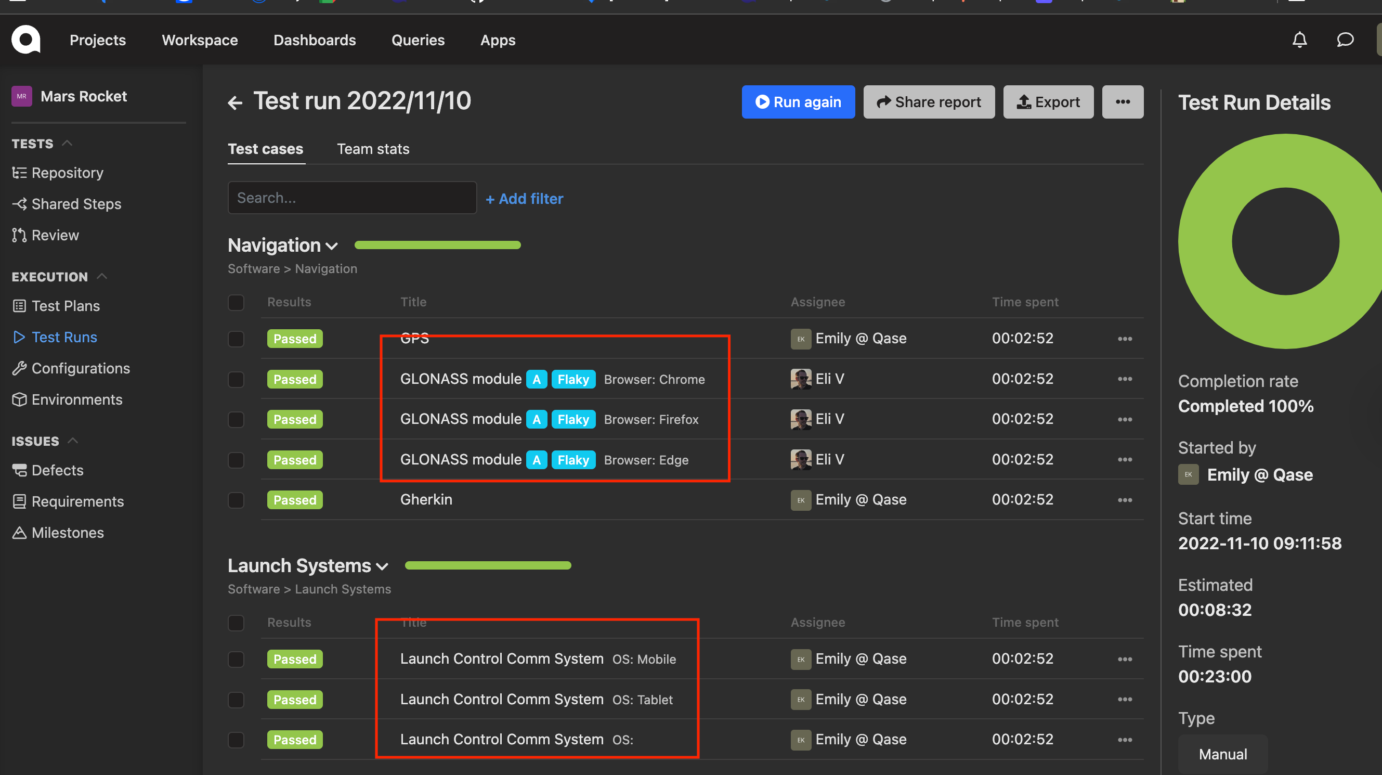
Task: Open Shared Steps in sidebar
Action: (67, 204)
